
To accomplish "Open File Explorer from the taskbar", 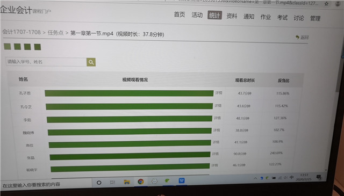I will (x=127, y=182).
